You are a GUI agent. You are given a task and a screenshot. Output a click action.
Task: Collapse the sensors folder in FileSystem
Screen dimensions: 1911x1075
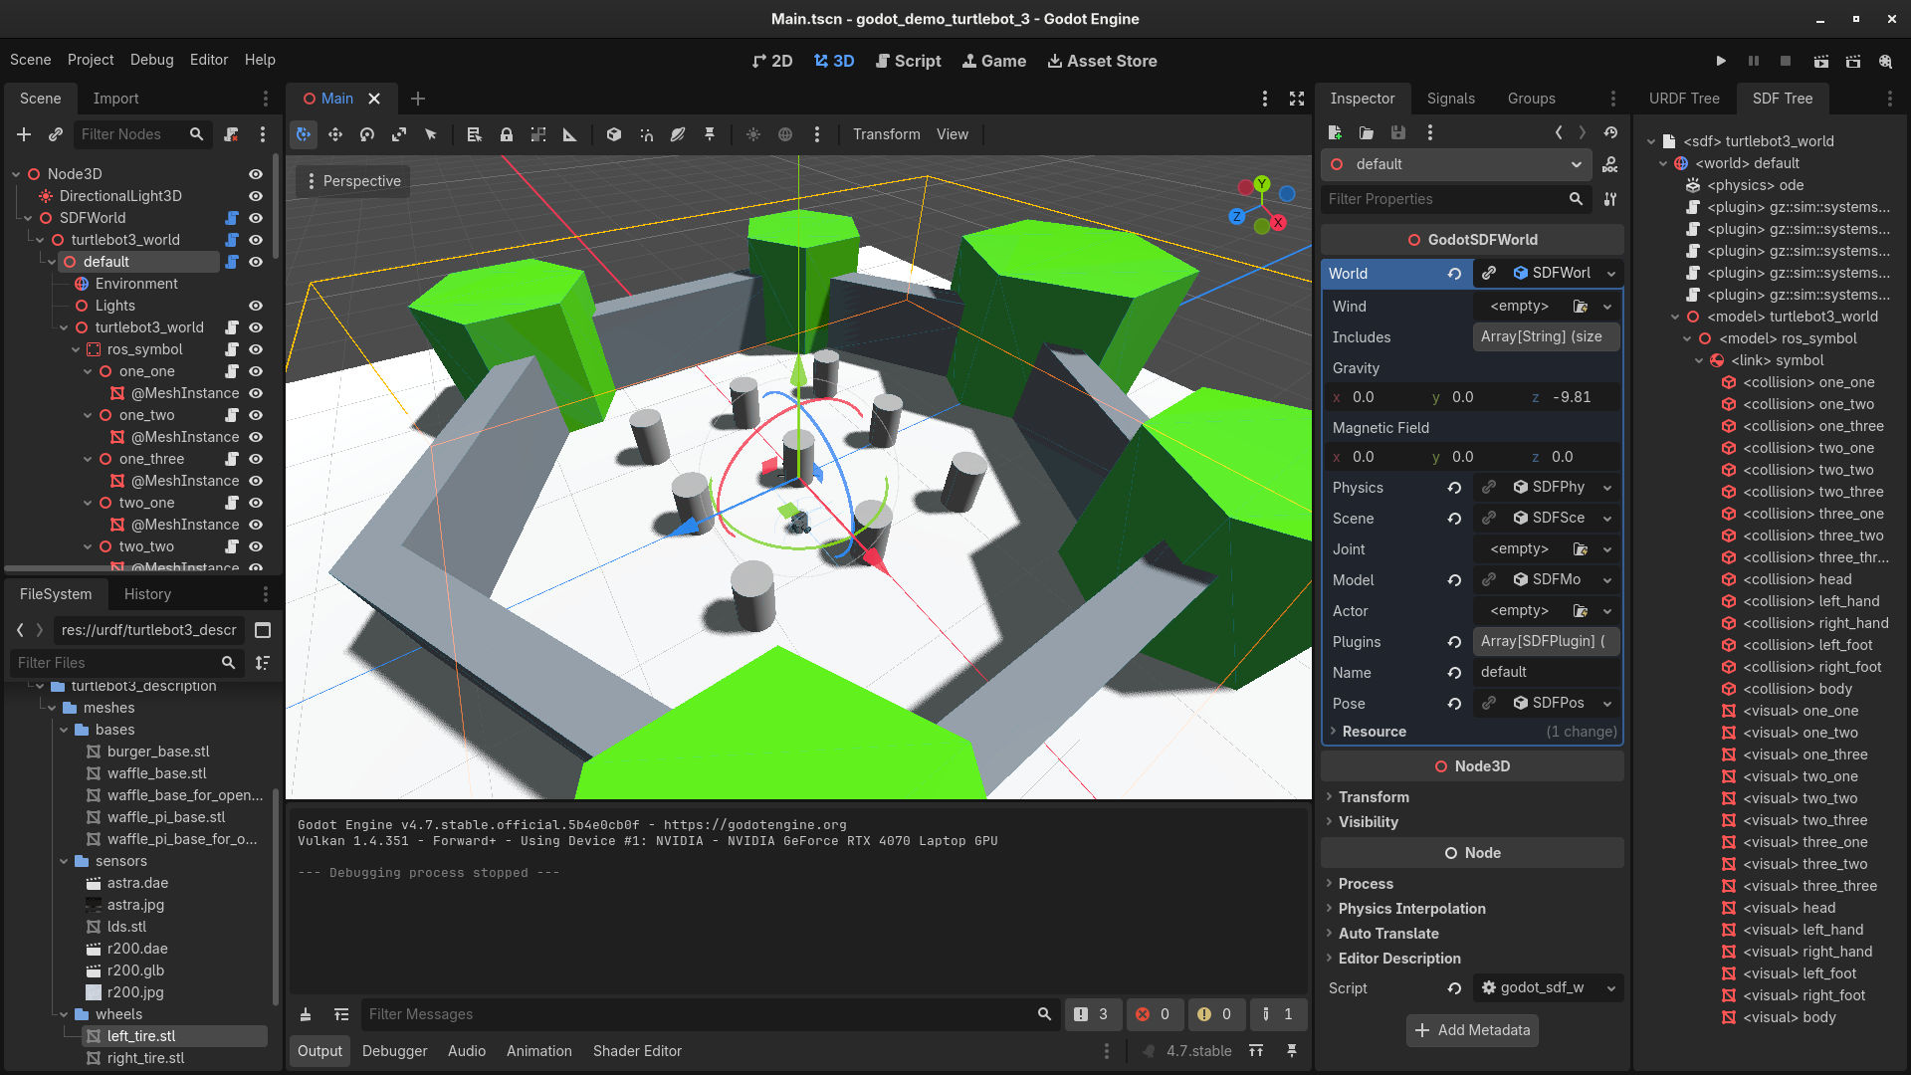[x=65, y=861]
